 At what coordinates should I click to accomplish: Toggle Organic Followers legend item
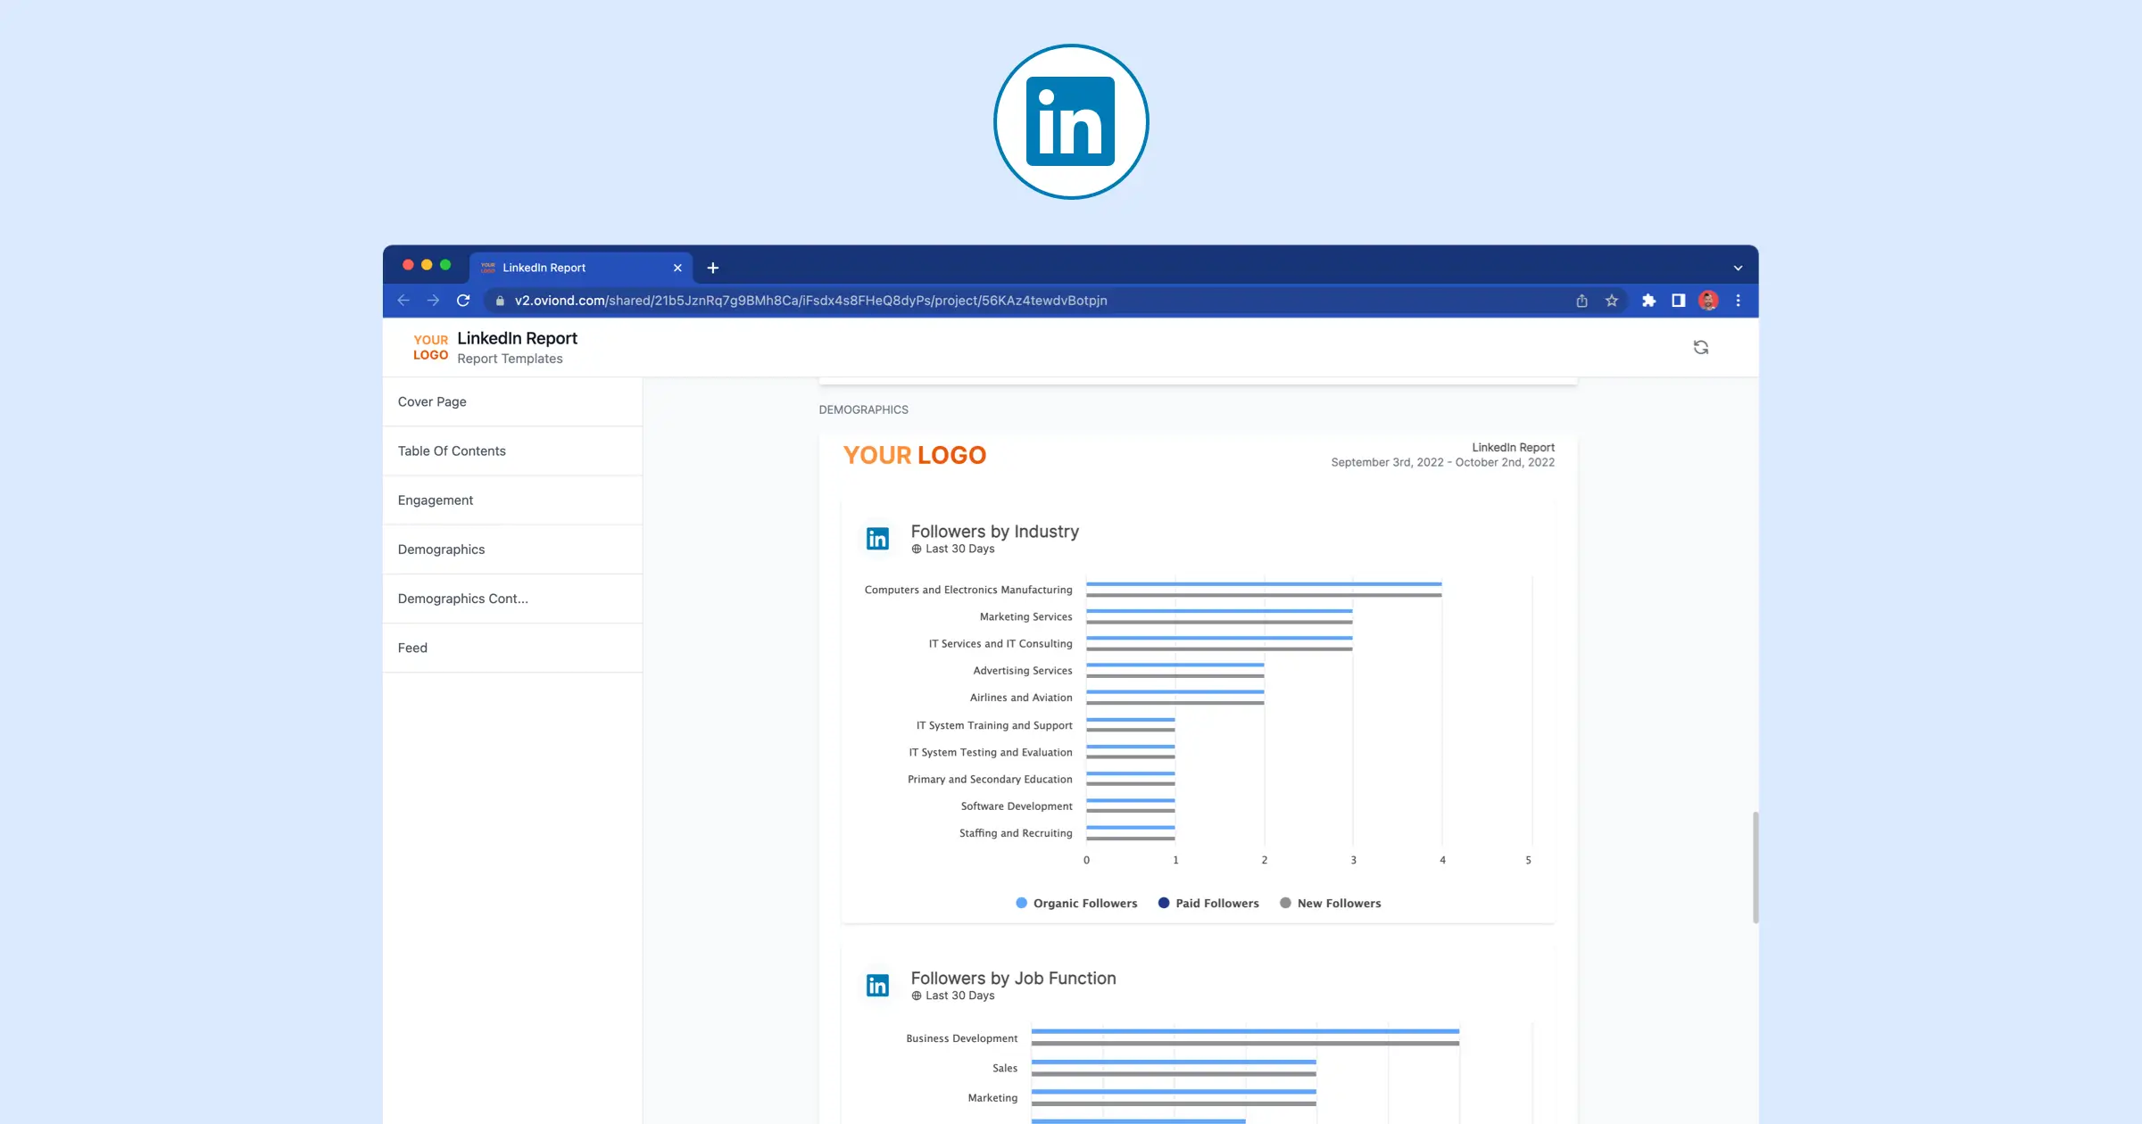click(1076, 903)
